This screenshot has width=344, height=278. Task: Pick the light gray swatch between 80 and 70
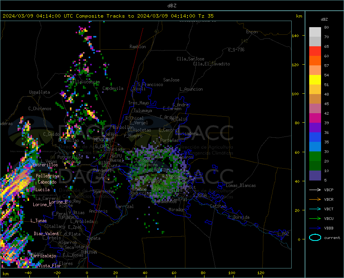click(x=315, y=32)
